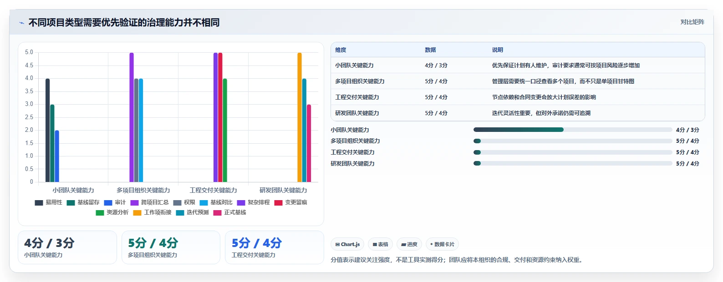Viewport: 723px width, 282px height.
Task: Click the 多项目组织关键能力 progress bar
Action: (x=573, y=141)
